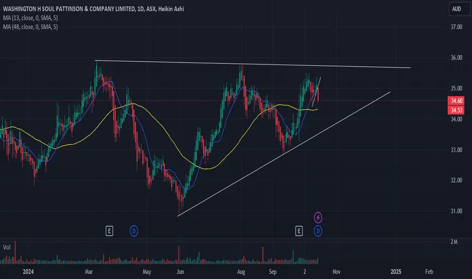The width and height of the screenshot is (472, 279).
Task: Click the Jun label on time axis
Action: [x=180, y=272]
